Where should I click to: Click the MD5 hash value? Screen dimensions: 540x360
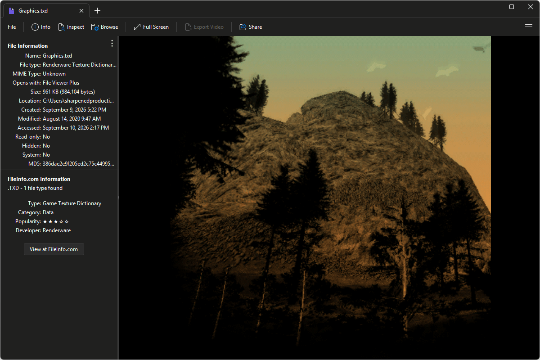(x=79, y=164)
